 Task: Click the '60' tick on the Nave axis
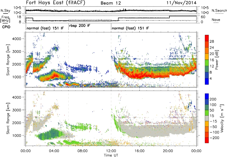[203, 17]
